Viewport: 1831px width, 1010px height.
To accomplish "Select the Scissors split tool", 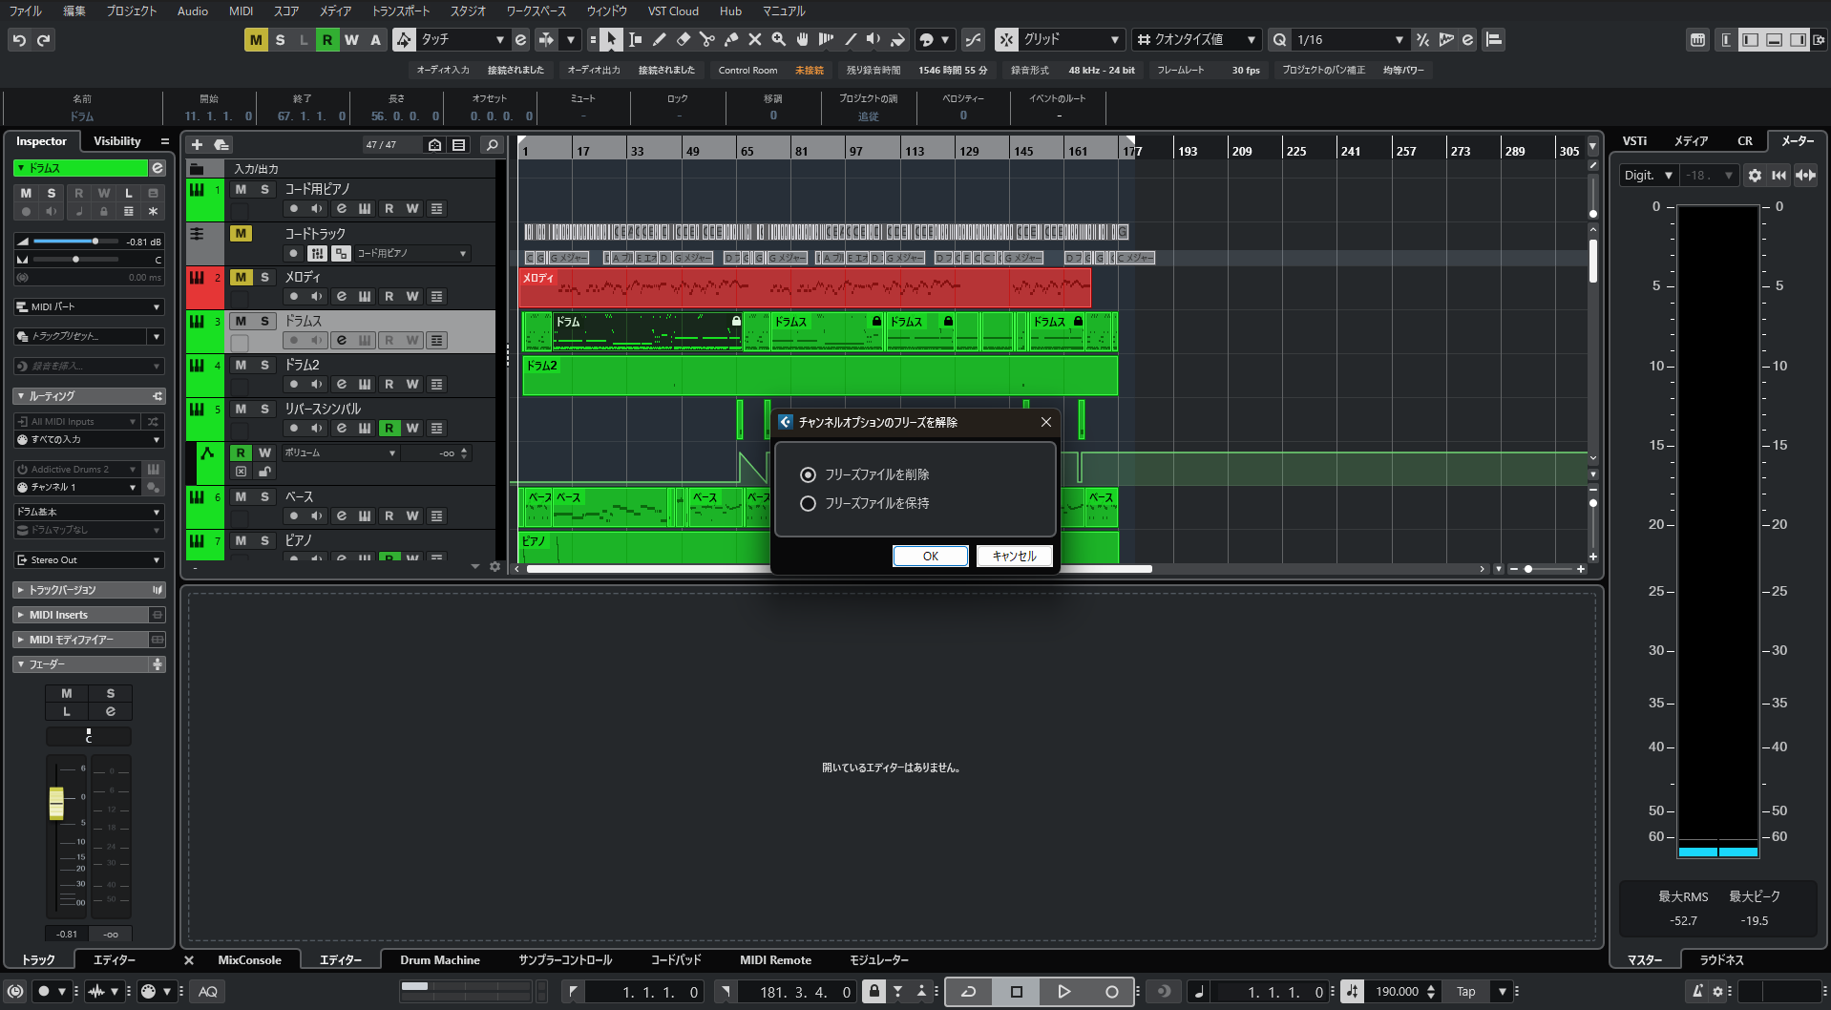I will click(x=706, y=39).
